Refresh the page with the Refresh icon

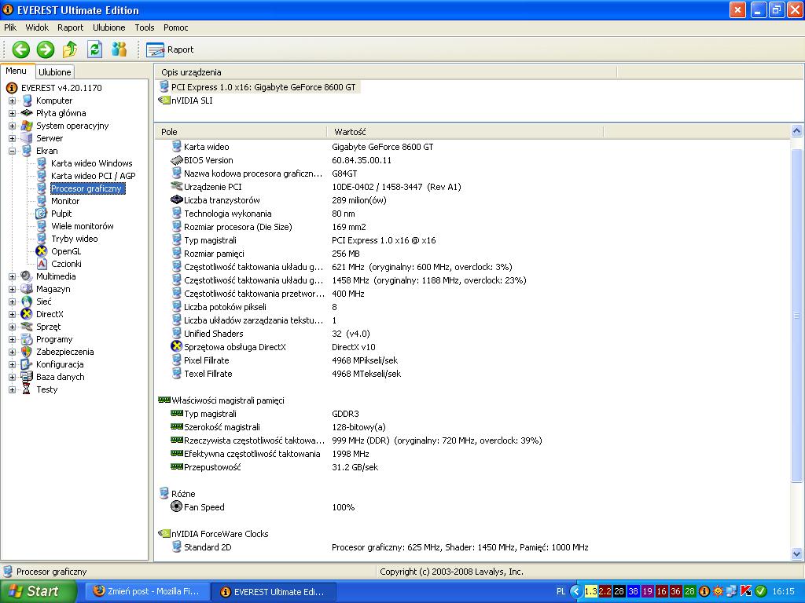click(94, 49)
